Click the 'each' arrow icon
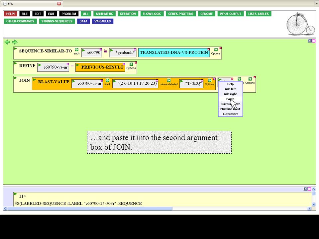This screenshot has height=239, width=319. pos(76,49)
